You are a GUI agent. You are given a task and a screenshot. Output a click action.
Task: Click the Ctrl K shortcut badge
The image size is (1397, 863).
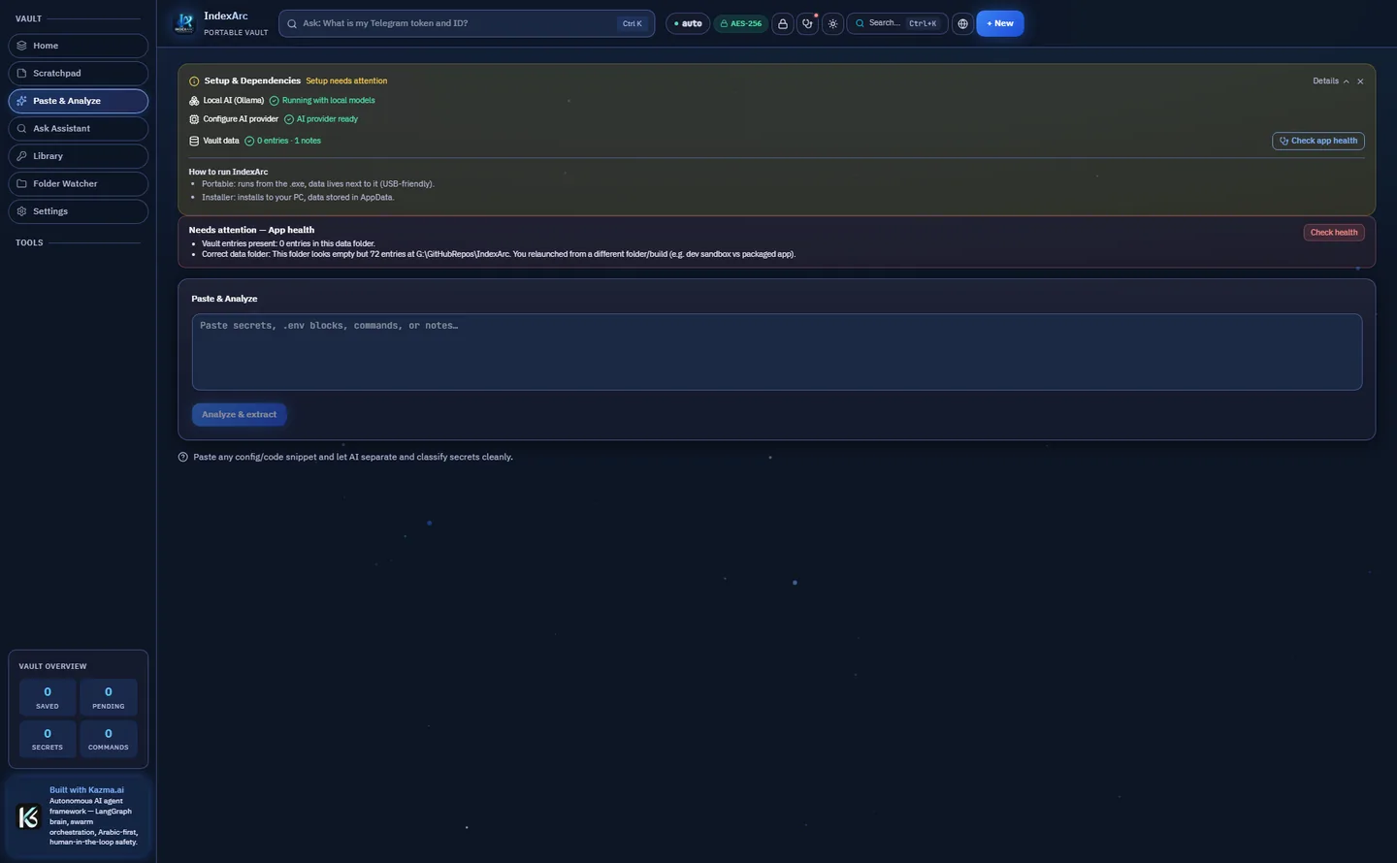[633, 23]
